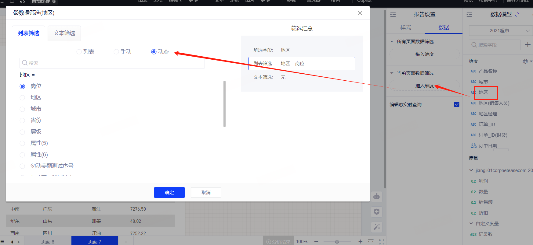The image size is (533, 245).
Task: Collapse the 报告设置 panel via its header icon
Action: 393,14
